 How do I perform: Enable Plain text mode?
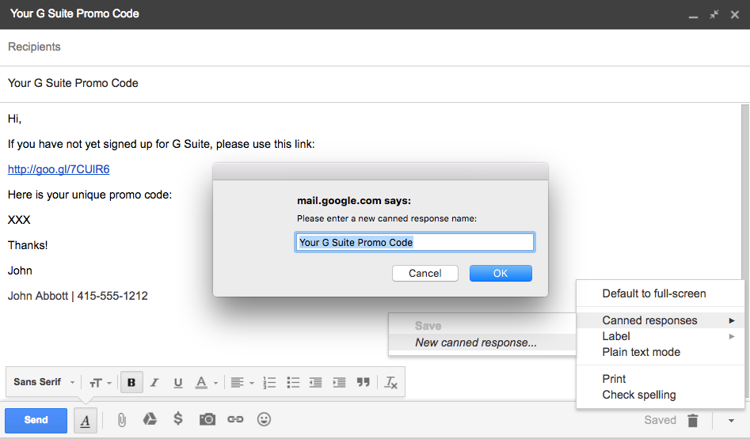click(x=660, y=352)
